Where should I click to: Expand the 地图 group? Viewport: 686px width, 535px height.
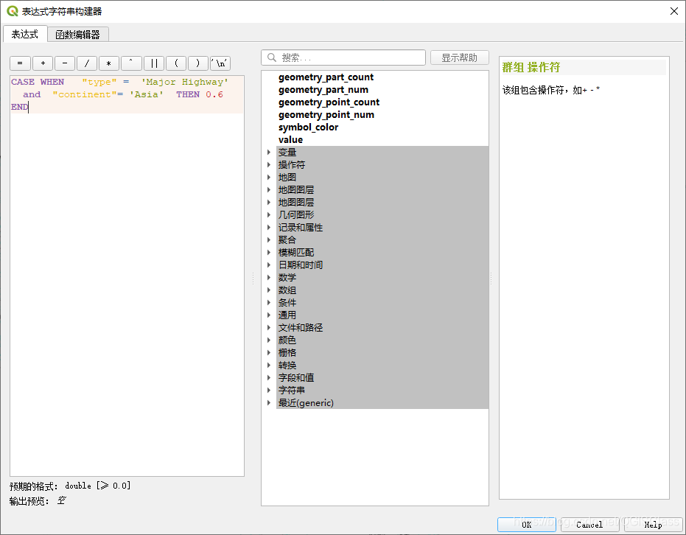pyautogui.click(x=269, y=177)
